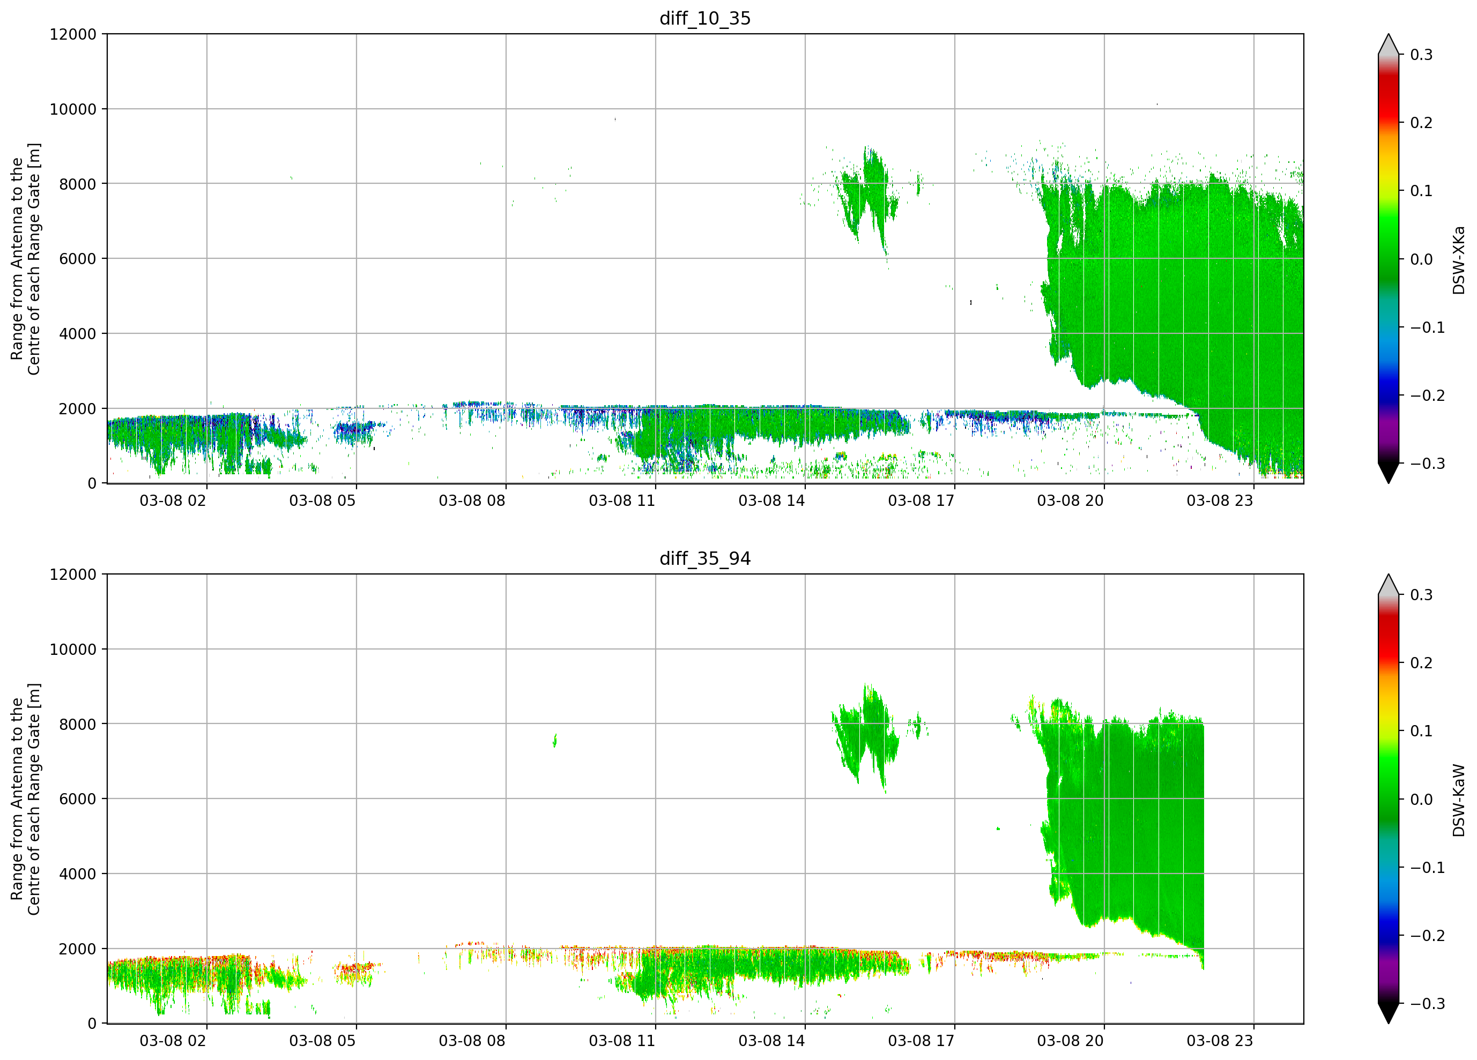Click −0.2 tick on DSW-XKa colorbar
The width and height of the screenshot is (1477, 1060).
(1428, 396)
